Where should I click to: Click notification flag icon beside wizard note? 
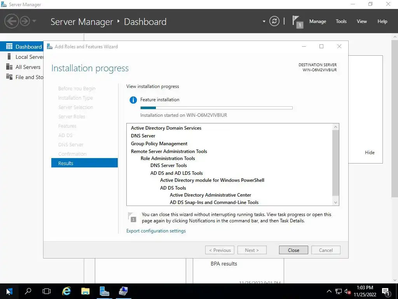(x=132, y=217)
